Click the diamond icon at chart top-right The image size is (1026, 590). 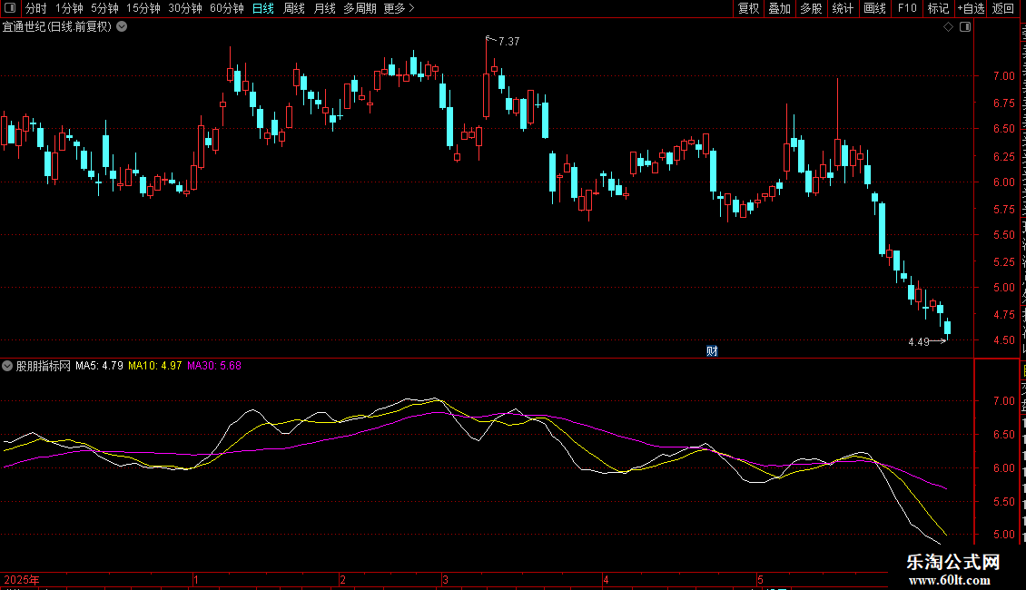[x=948, y=27]
